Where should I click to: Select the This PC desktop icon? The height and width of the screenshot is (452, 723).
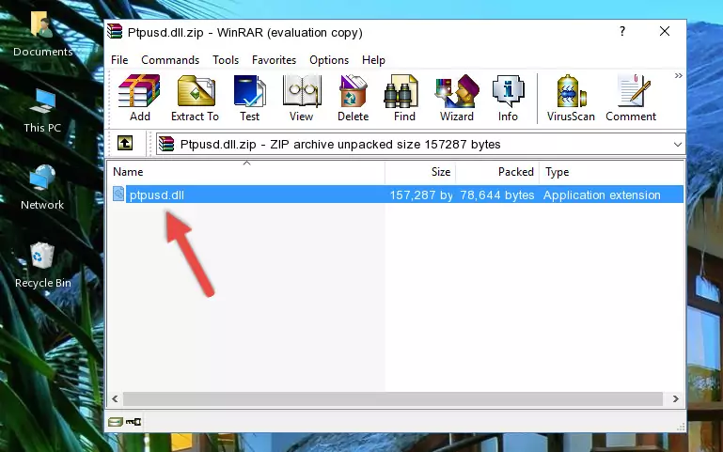pos(42,111)
